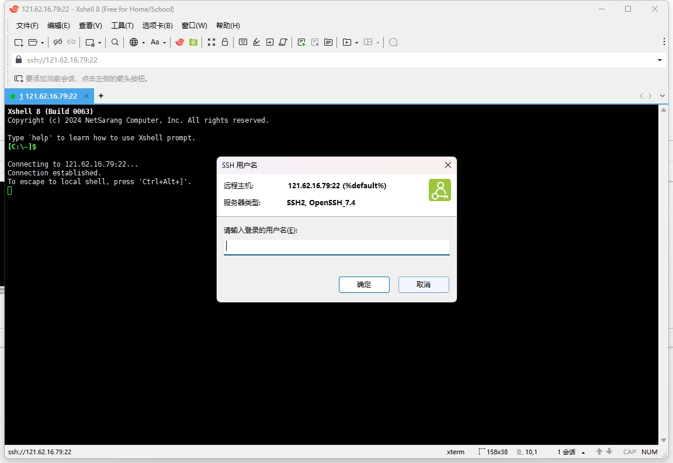Expand the new tab group dropdown arrow
Image resolution: width=673 pixels, height=463 pixels.
click(x=356, y=43)
